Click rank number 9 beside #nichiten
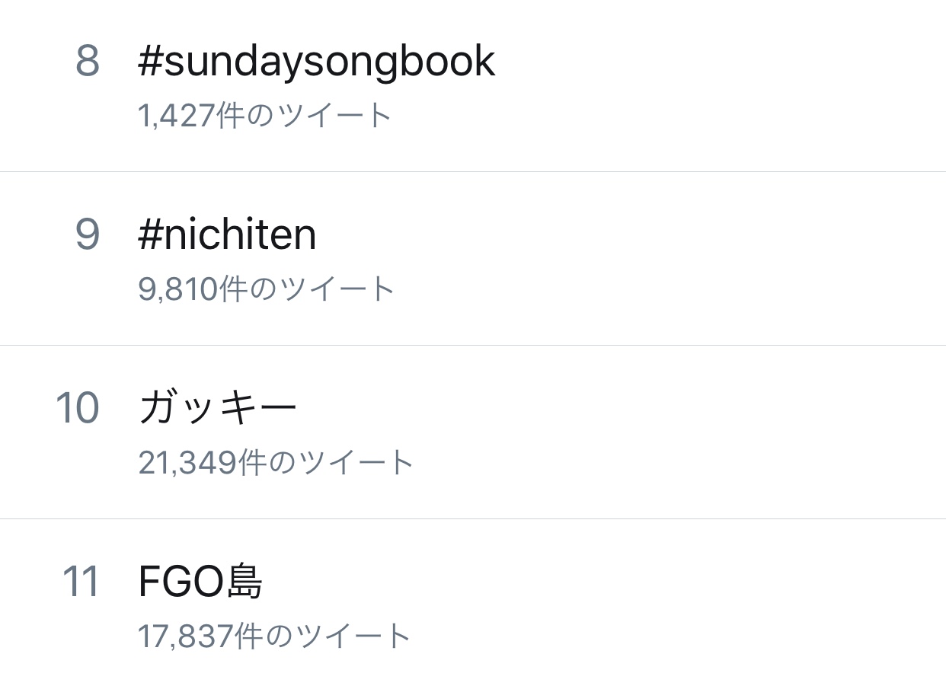The image size is (946, 689). coord(87,234)
